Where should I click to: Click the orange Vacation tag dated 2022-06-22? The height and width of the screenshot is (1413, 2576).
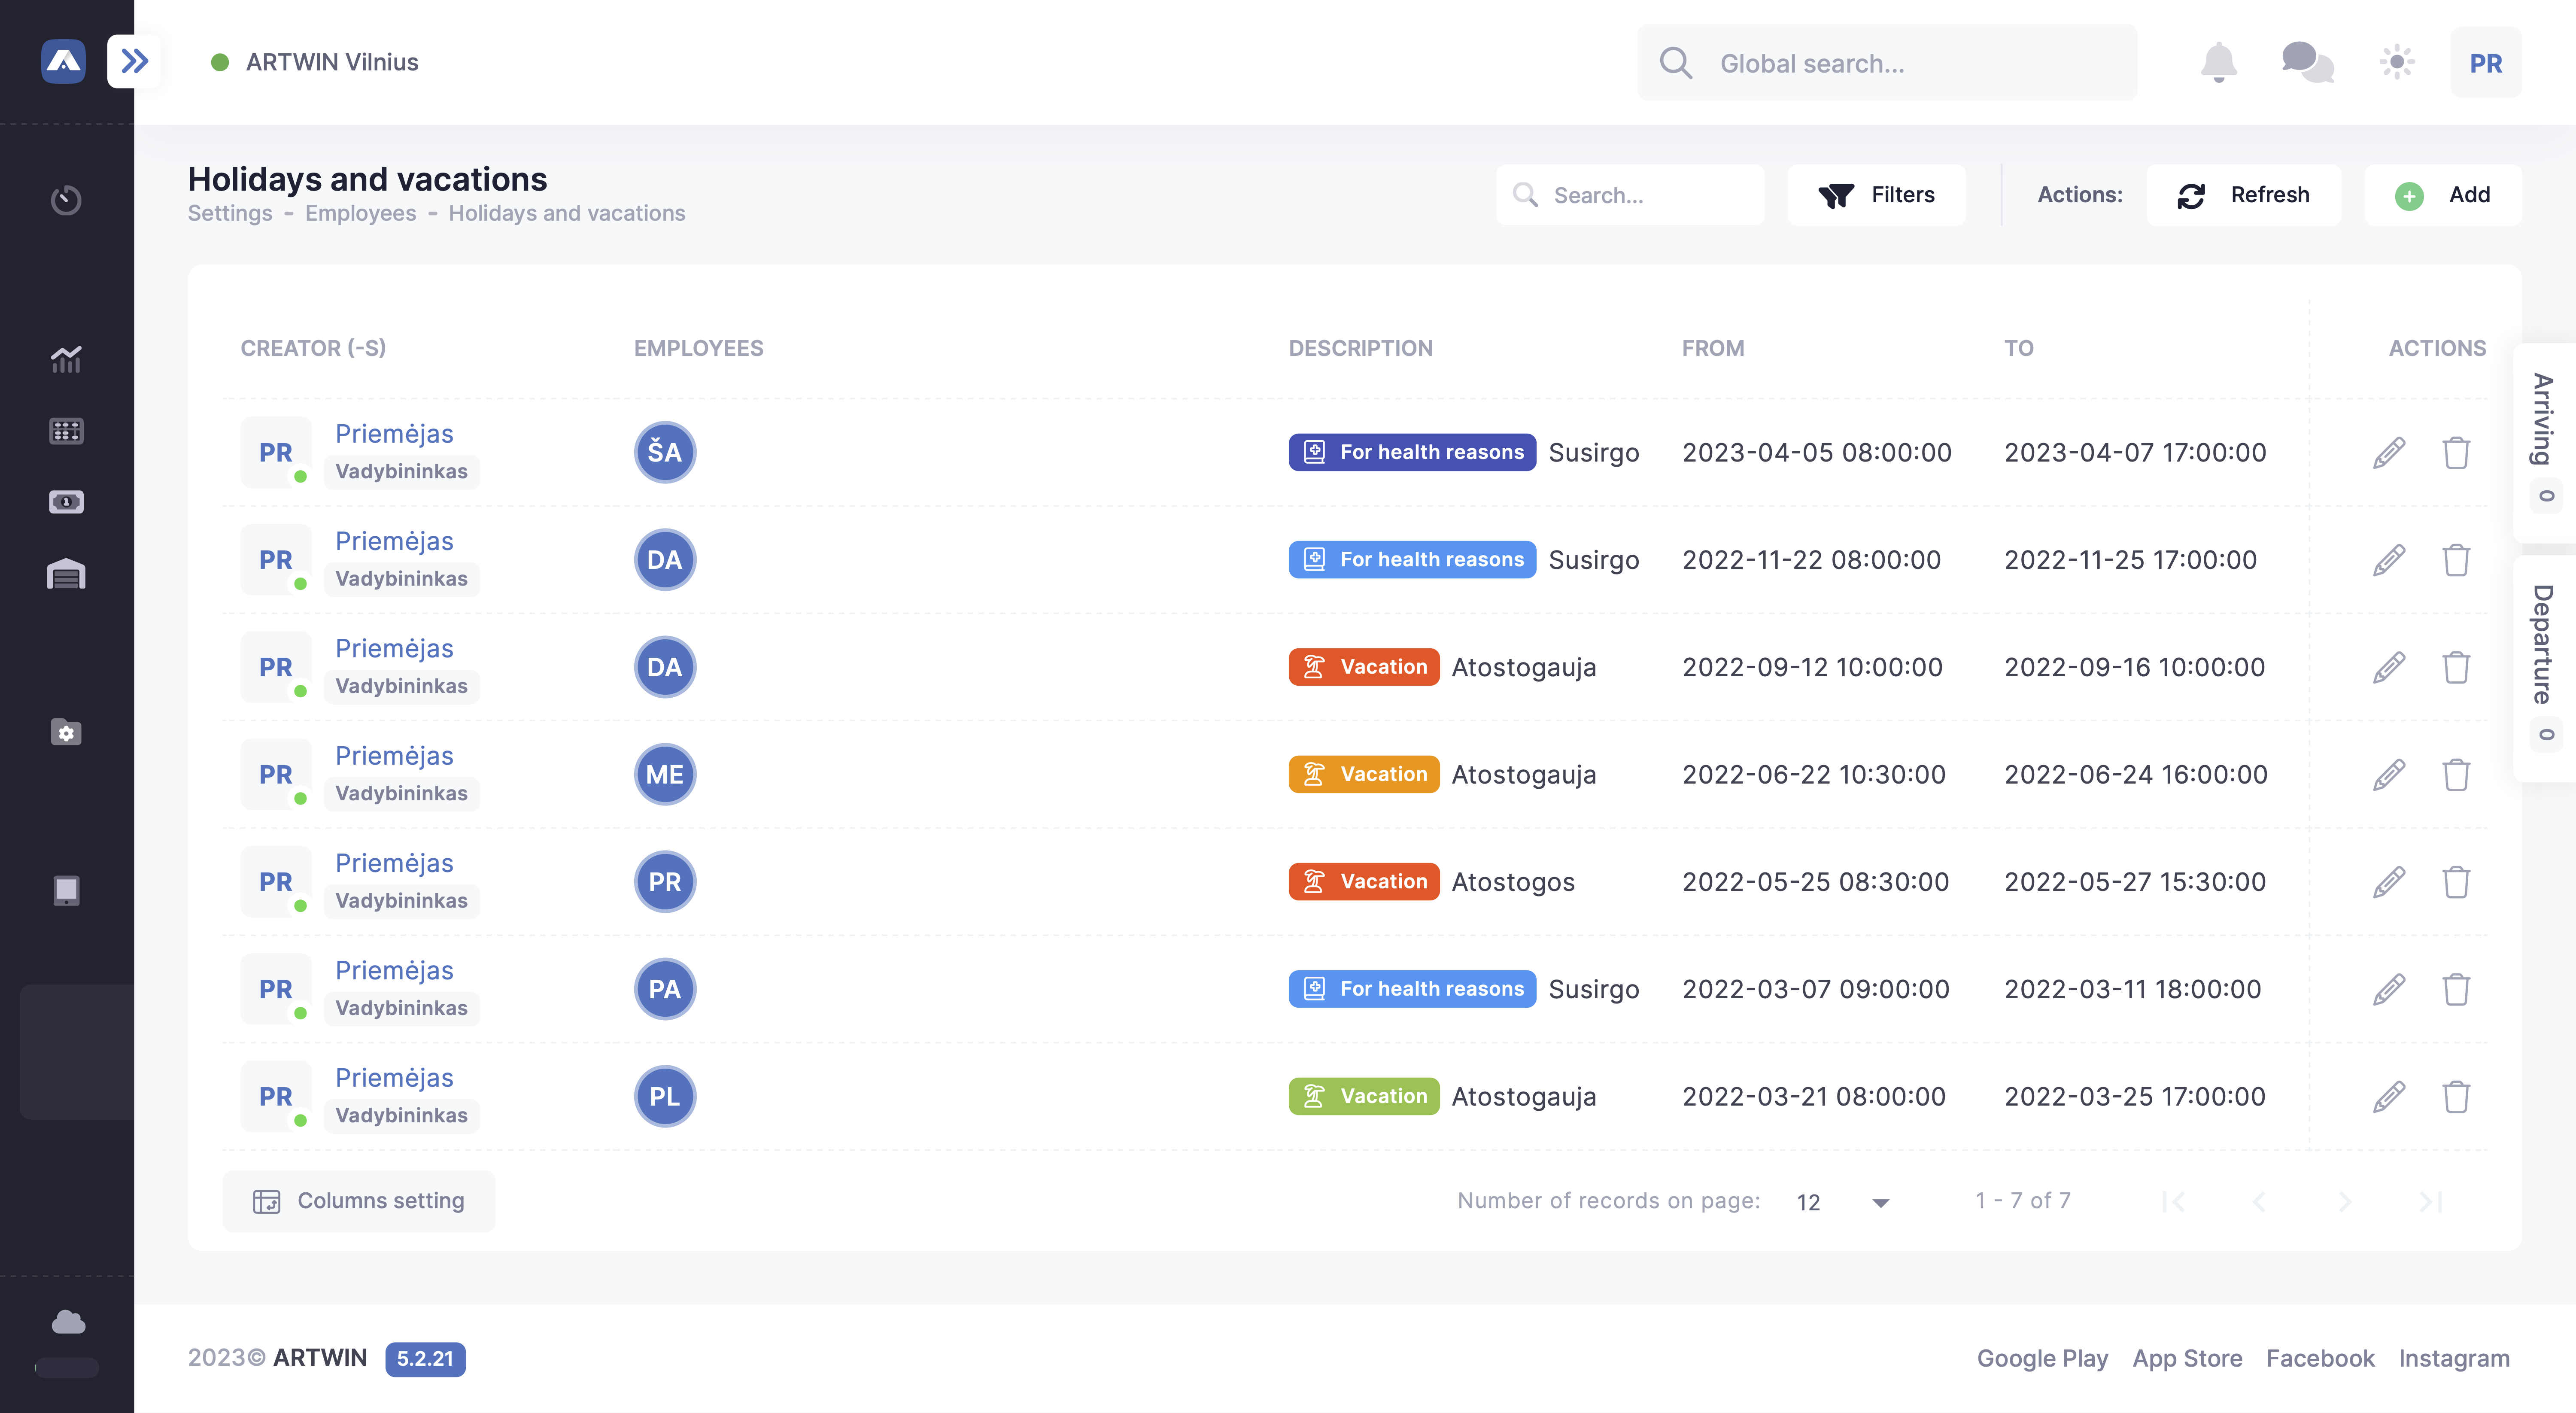(x=1364, y=774)
